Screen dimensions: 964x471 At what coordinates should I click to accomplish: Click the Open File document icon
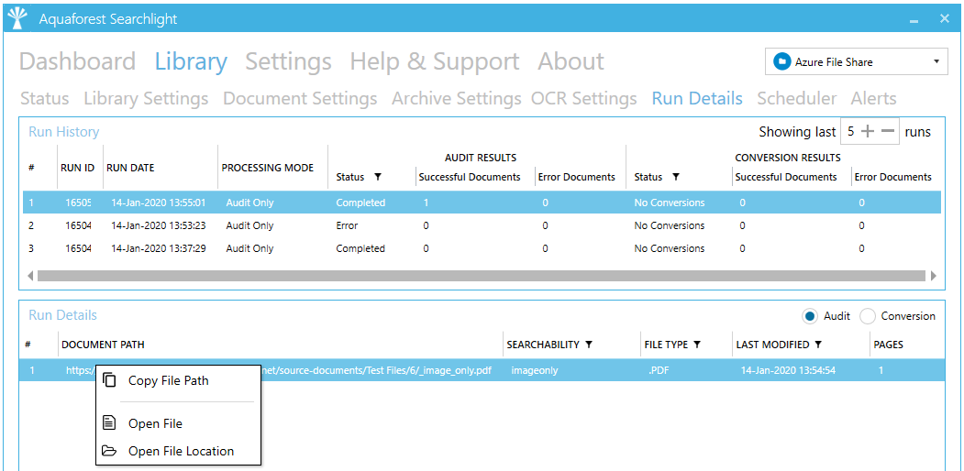[x=109, y=423]
